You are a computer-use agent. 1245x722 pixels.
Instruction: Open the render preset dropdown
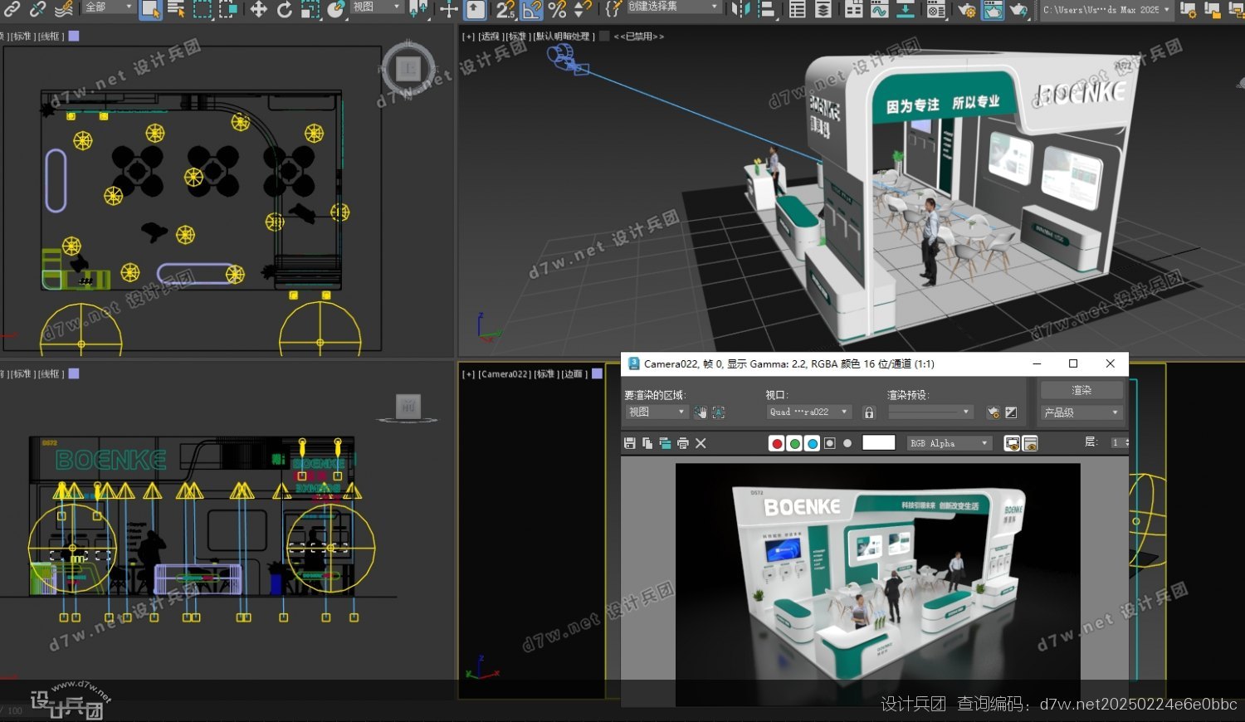tap(930, 412)
